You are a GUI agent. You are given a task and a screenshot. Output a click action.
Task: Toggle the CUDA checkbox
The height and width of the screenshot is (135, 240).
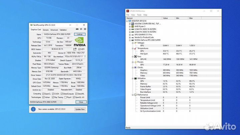tap(53, 94)
